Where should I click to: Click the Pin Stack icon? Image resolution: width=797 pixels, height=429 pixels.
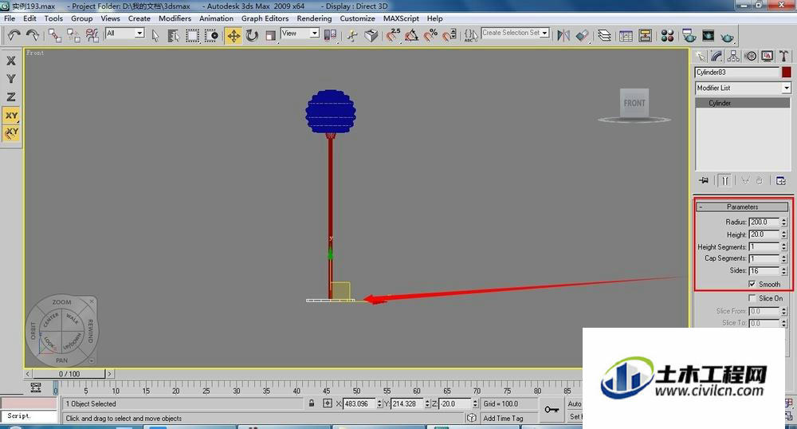coord(704,180)
